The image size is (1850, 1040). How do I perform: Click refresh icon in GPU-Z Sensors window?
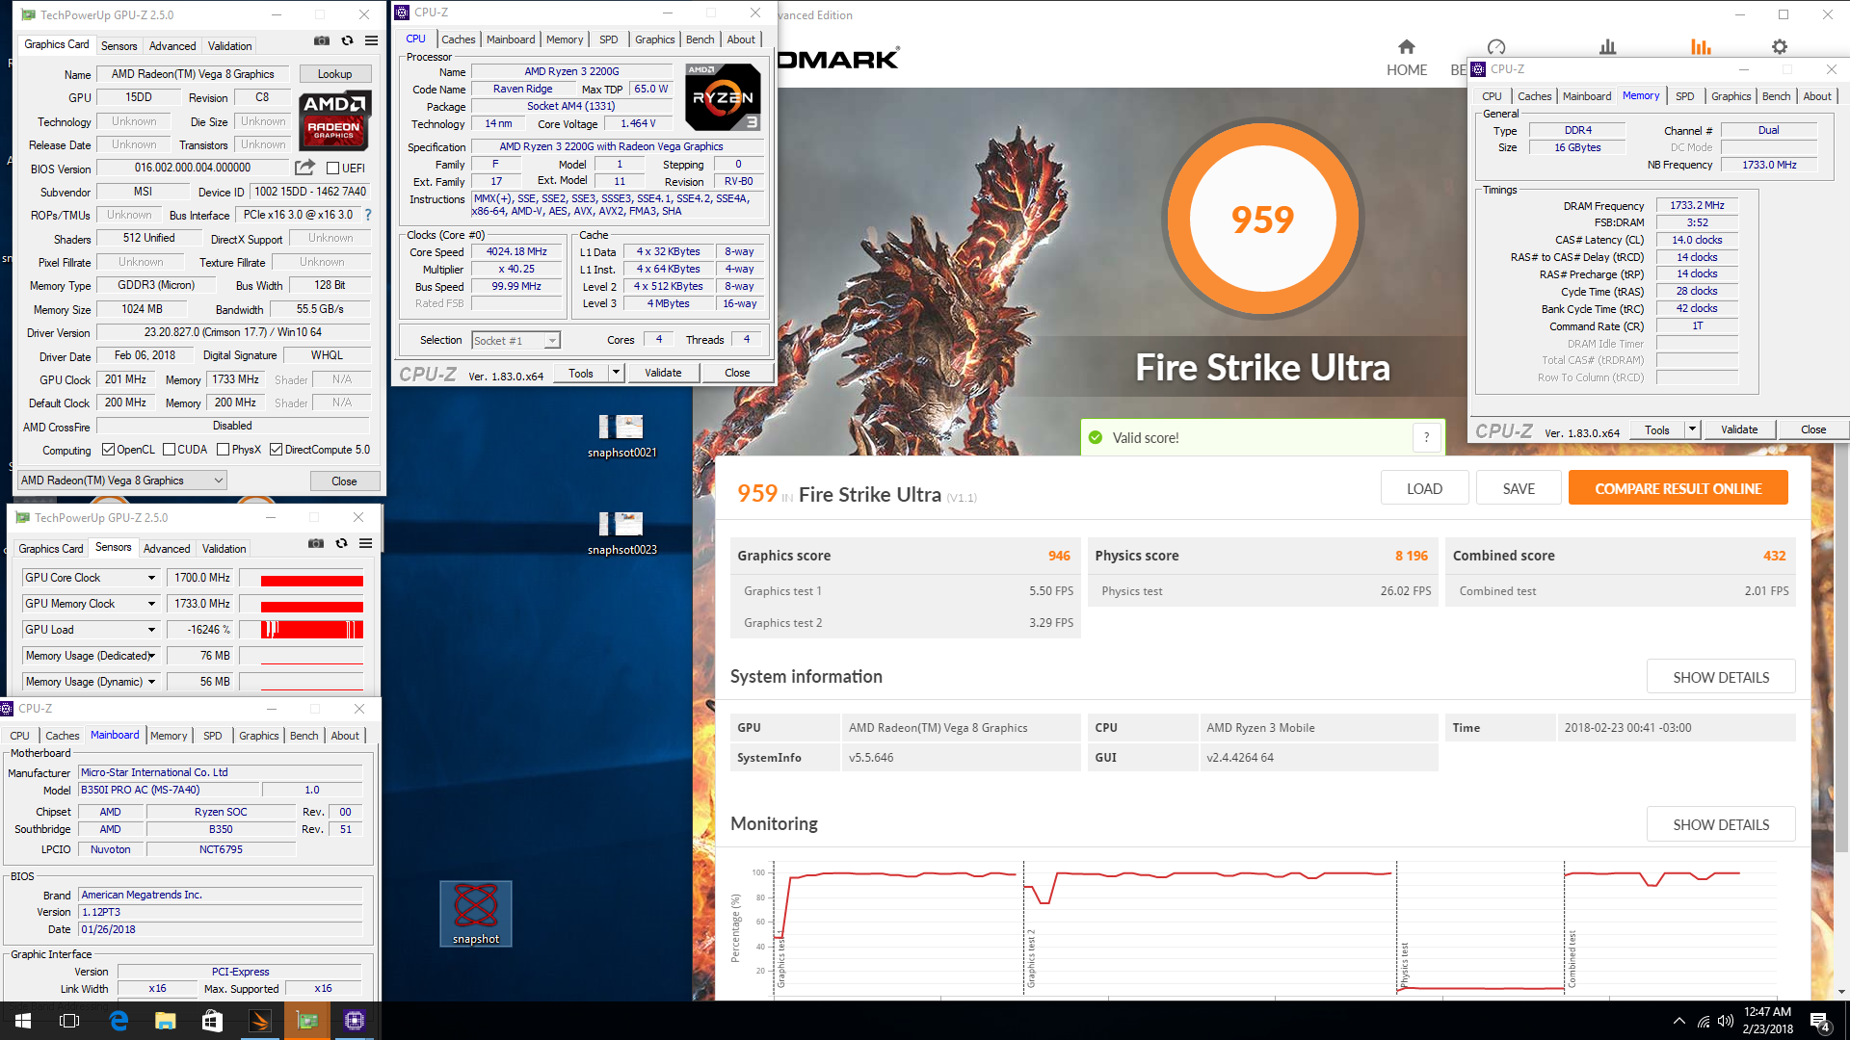pyautogui.click(x=341, y=544)
